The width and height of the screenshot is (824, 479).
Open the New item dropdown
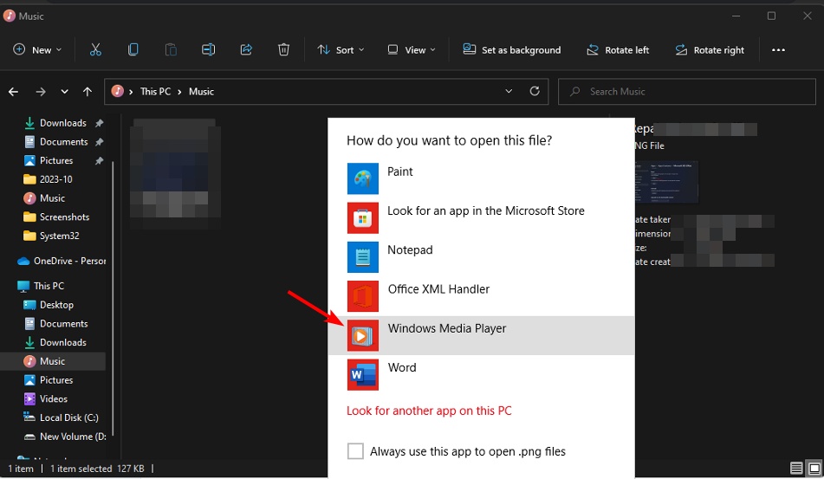coord(37,50)
